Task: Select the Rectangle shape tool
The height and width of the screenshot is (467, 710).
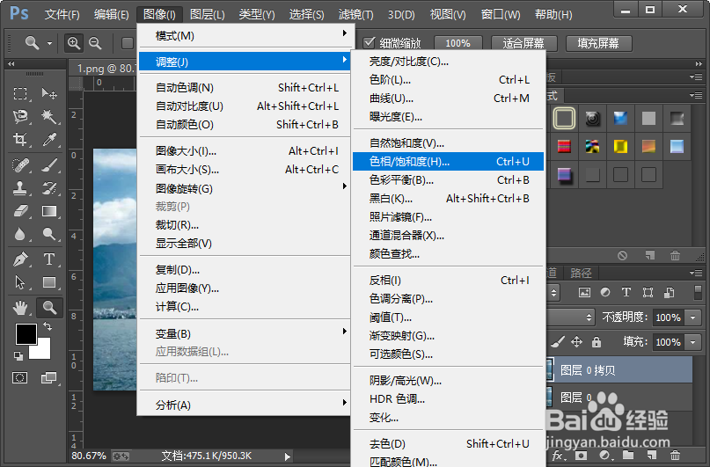Action: pyautogui.click(x=49, y=282)
